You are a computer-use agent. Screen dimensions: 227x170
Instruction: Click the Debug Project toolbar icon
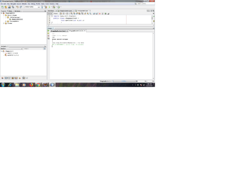[54, 7]
